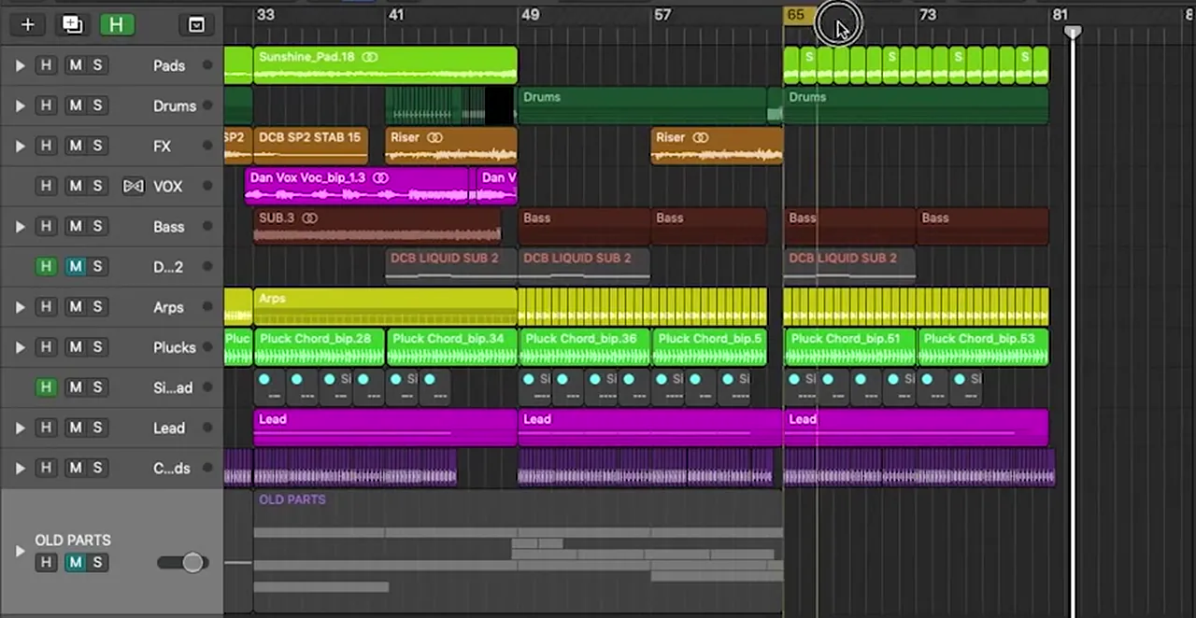Select the Lead region starting at bar 65

(x=916, y=428)
